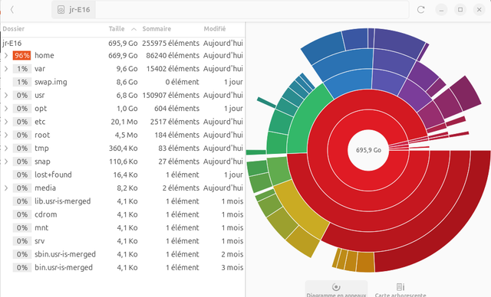
Task: Click the 86240 éléments summary
Action: pos(173,56)
